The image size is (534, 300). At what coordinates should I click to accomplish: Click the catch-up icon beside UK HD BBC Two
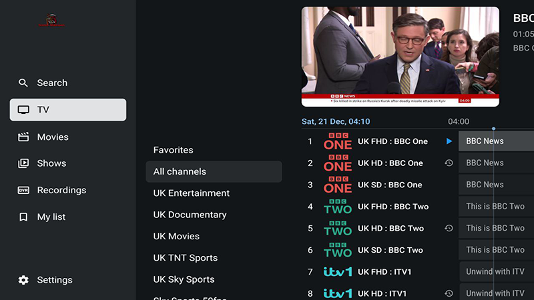pos(449,228)
